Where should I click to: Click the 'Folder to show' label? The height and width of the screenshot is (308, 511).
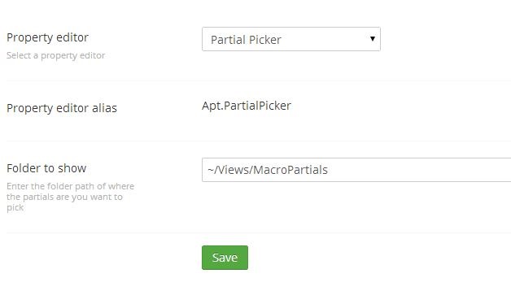[x=46, y=168]
